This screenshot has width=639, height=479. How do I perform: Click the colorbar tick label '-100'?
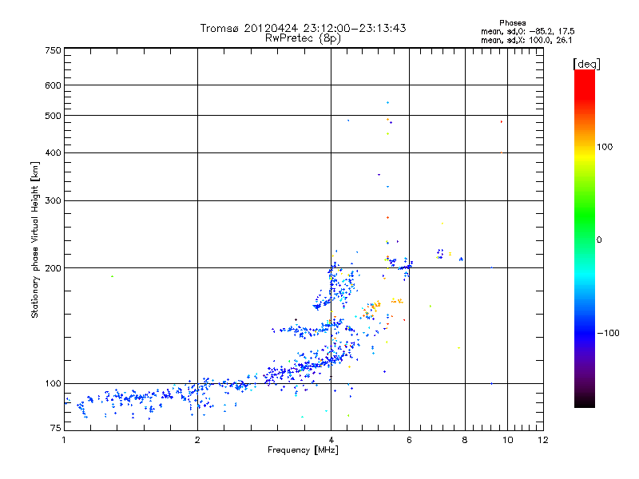(609, 333)
